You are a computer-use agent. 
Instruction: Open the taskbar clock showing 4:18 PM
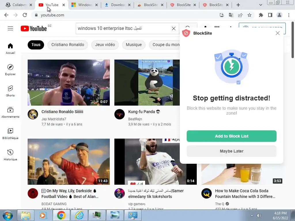coord(280,216)
